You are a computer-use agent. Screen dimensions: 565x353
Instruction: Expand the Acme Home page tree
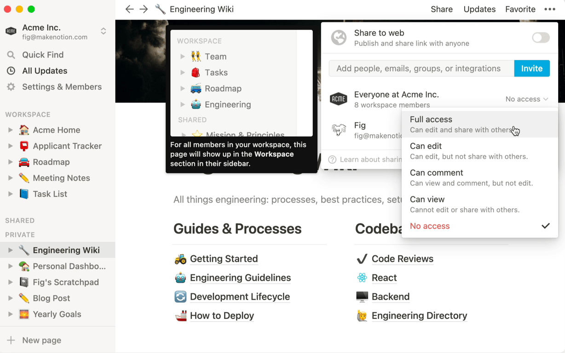[x=10, y=130]
